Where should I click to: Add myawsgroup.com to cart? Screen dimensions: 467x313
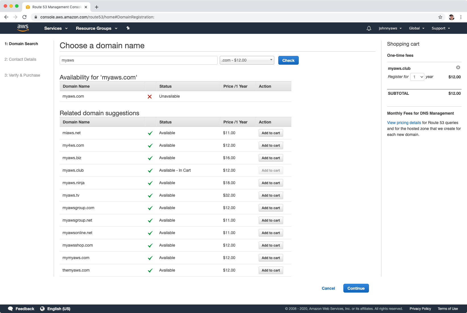click(x=271, y=208)
